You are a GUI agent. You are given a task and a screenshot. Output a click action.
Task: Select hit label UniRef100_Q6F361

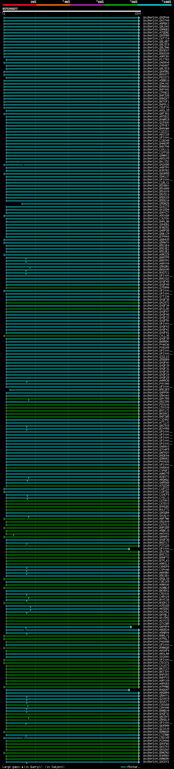pos(156,114)
